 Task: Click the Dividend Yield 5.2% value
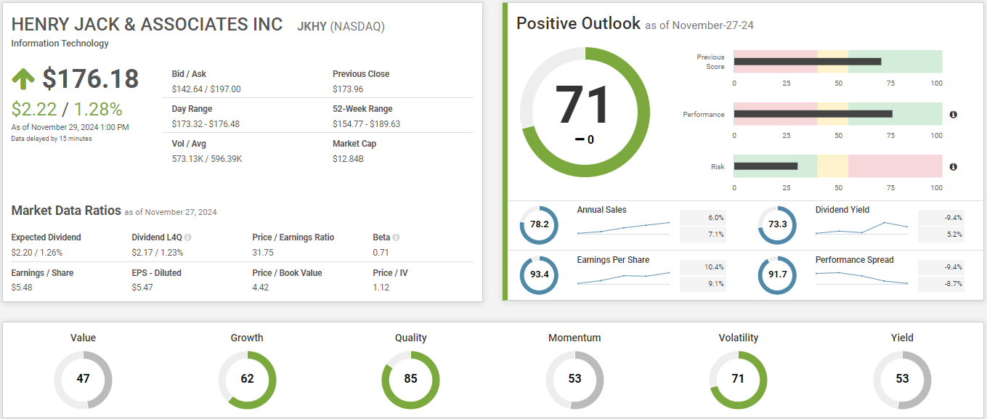coord(955,235)
